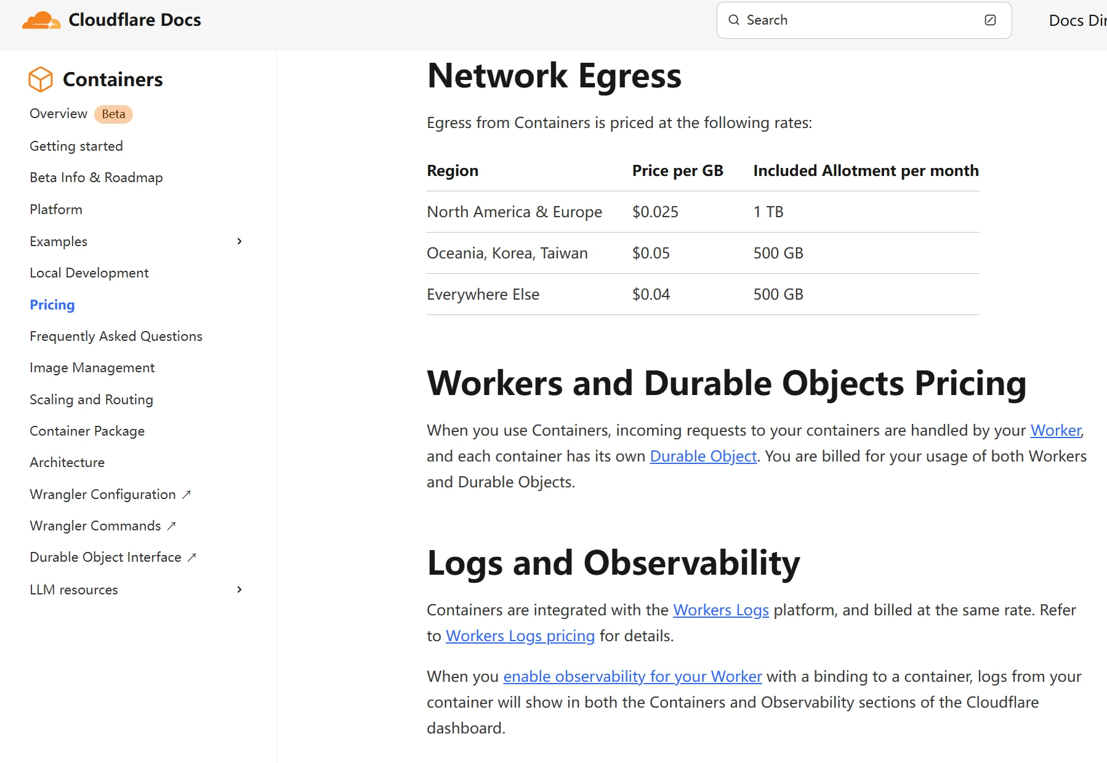Follow the Durable Object link
Image resolution: width=1107 pixels, height=763 pixels.
tap(703, 456)
